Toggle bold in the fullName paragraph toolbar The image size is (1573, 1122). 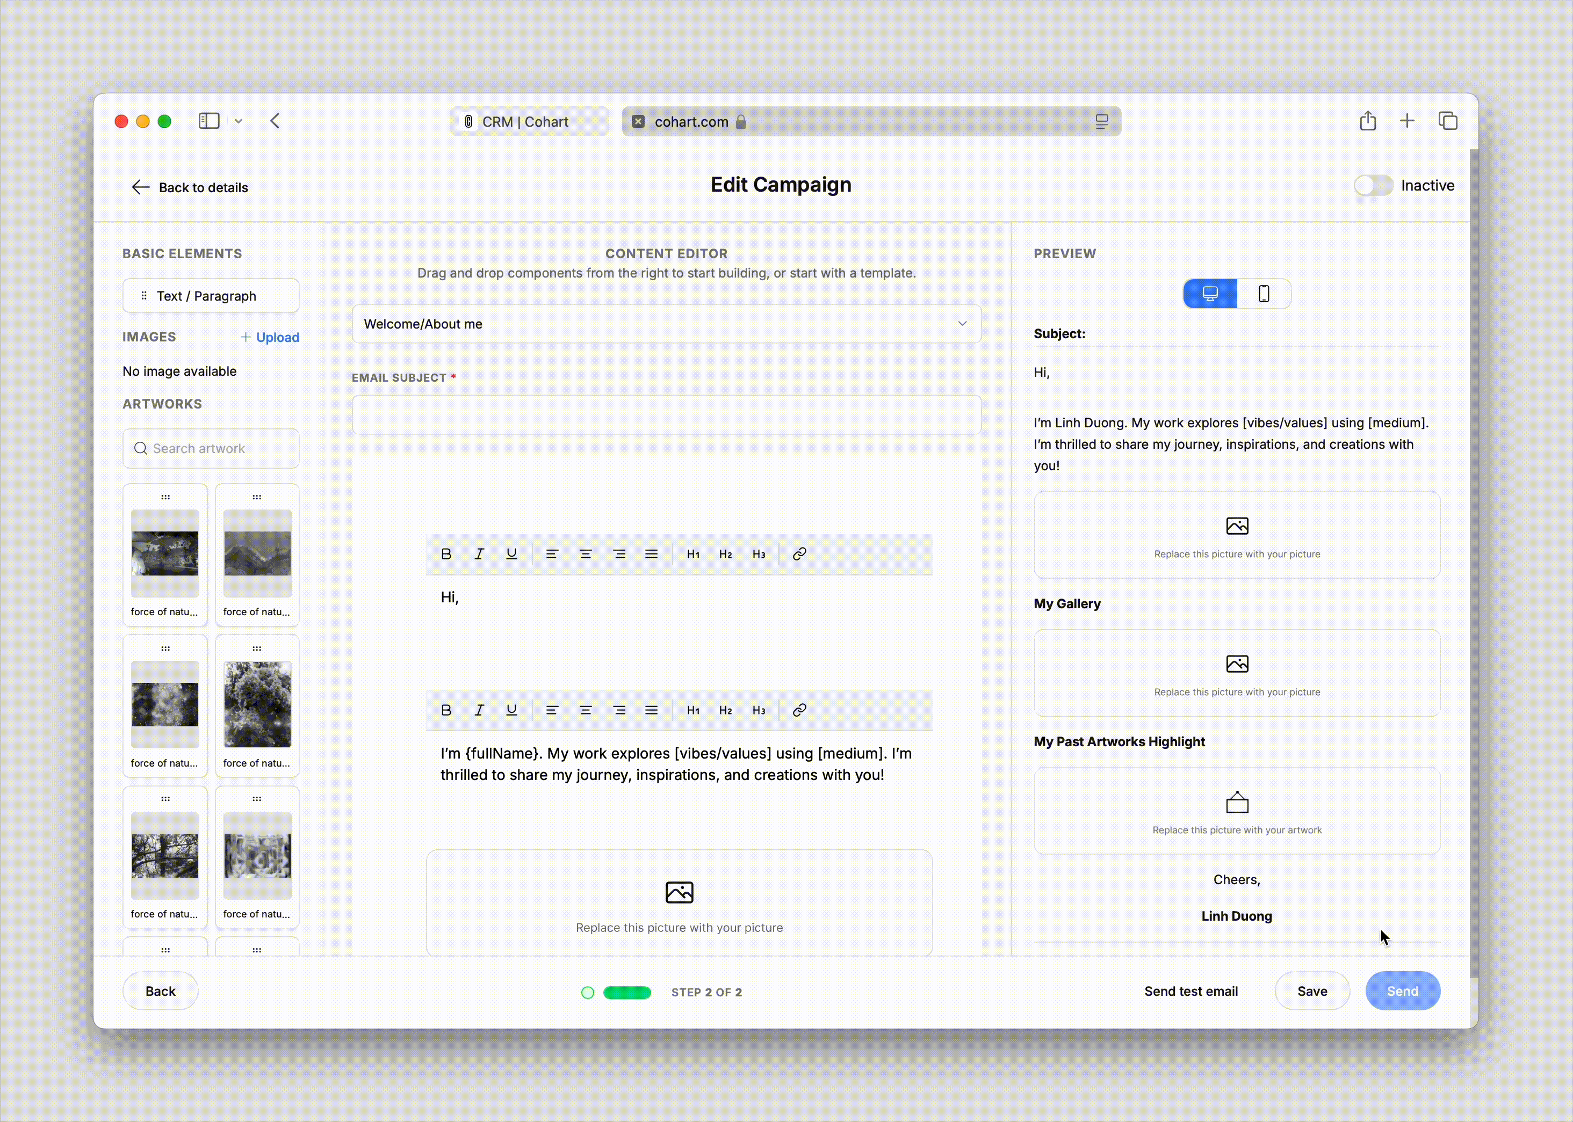(446, 710)
